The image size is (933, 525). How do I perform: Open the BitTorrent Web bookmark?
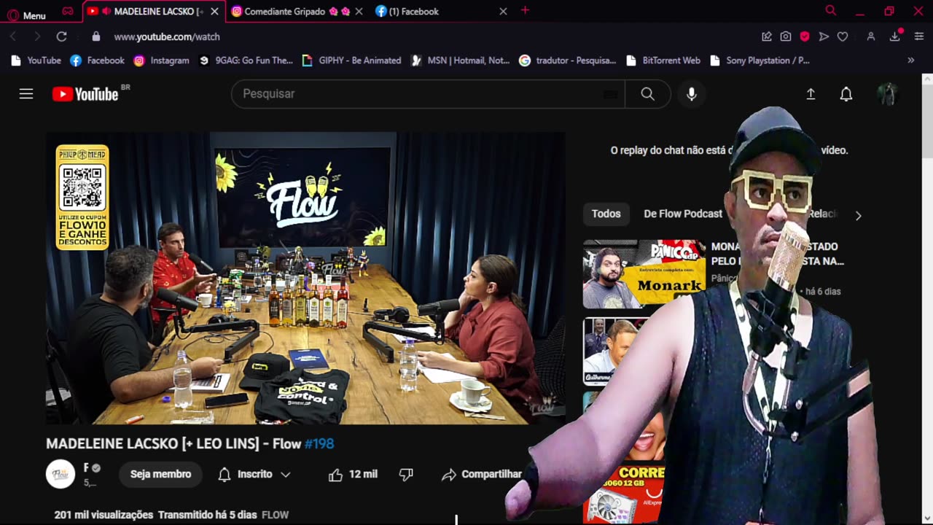pos(663,61)
